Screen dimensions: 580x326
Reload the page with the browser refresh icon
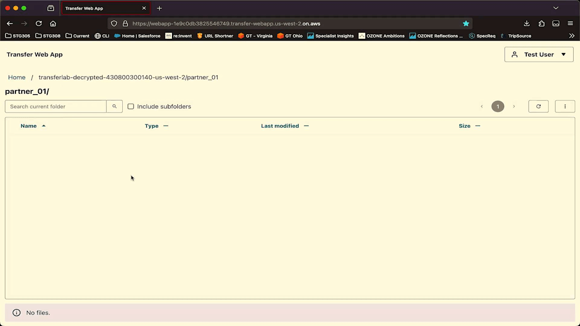coord(39,23)
